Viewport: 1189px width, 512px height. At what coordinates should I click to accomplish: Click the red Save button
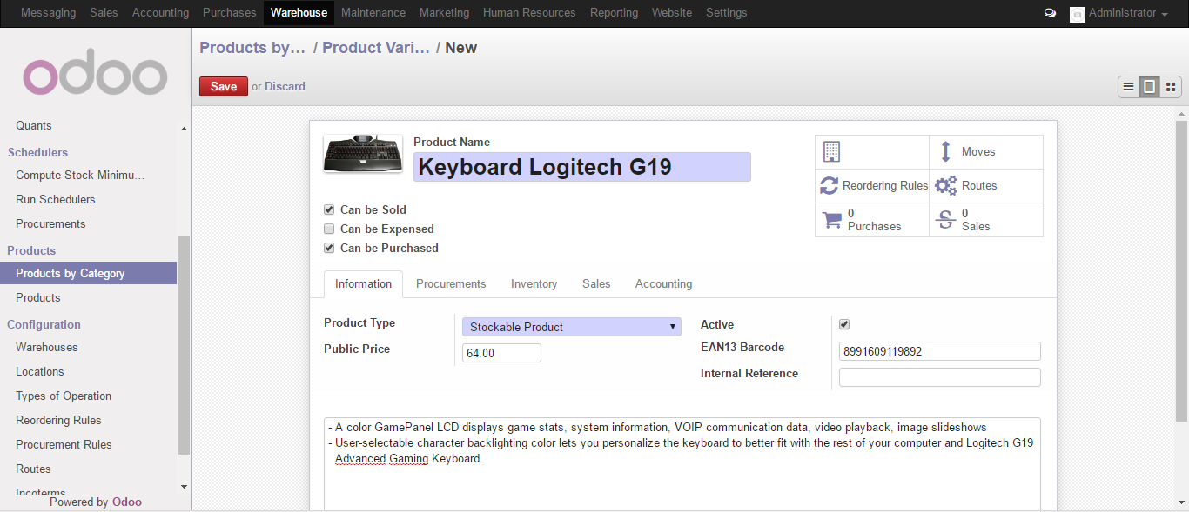(224, 86)
